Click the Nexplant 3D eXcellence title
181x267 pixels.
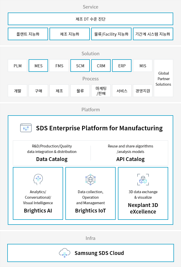pos(143,208)
